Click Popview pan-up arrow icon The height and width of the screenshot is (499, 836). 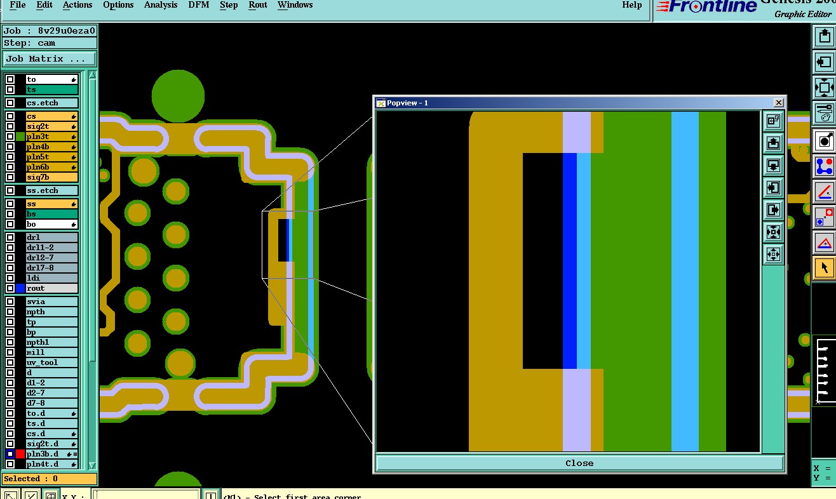point(773,143)
